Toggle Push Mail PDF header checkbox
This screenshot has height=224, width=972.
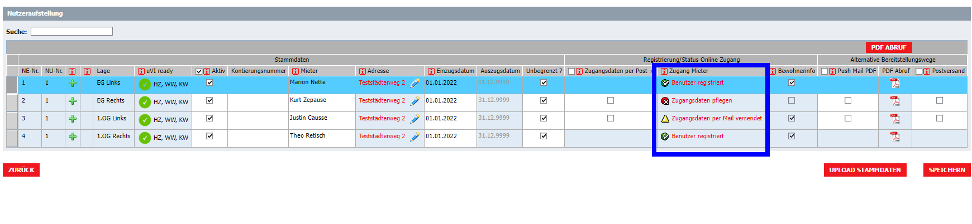(x=825, y=71)
